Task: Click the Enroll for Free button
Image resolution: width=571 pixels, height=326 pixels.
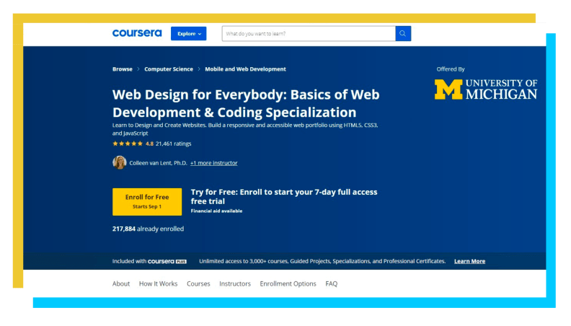Action: click(x=147, y=202)
